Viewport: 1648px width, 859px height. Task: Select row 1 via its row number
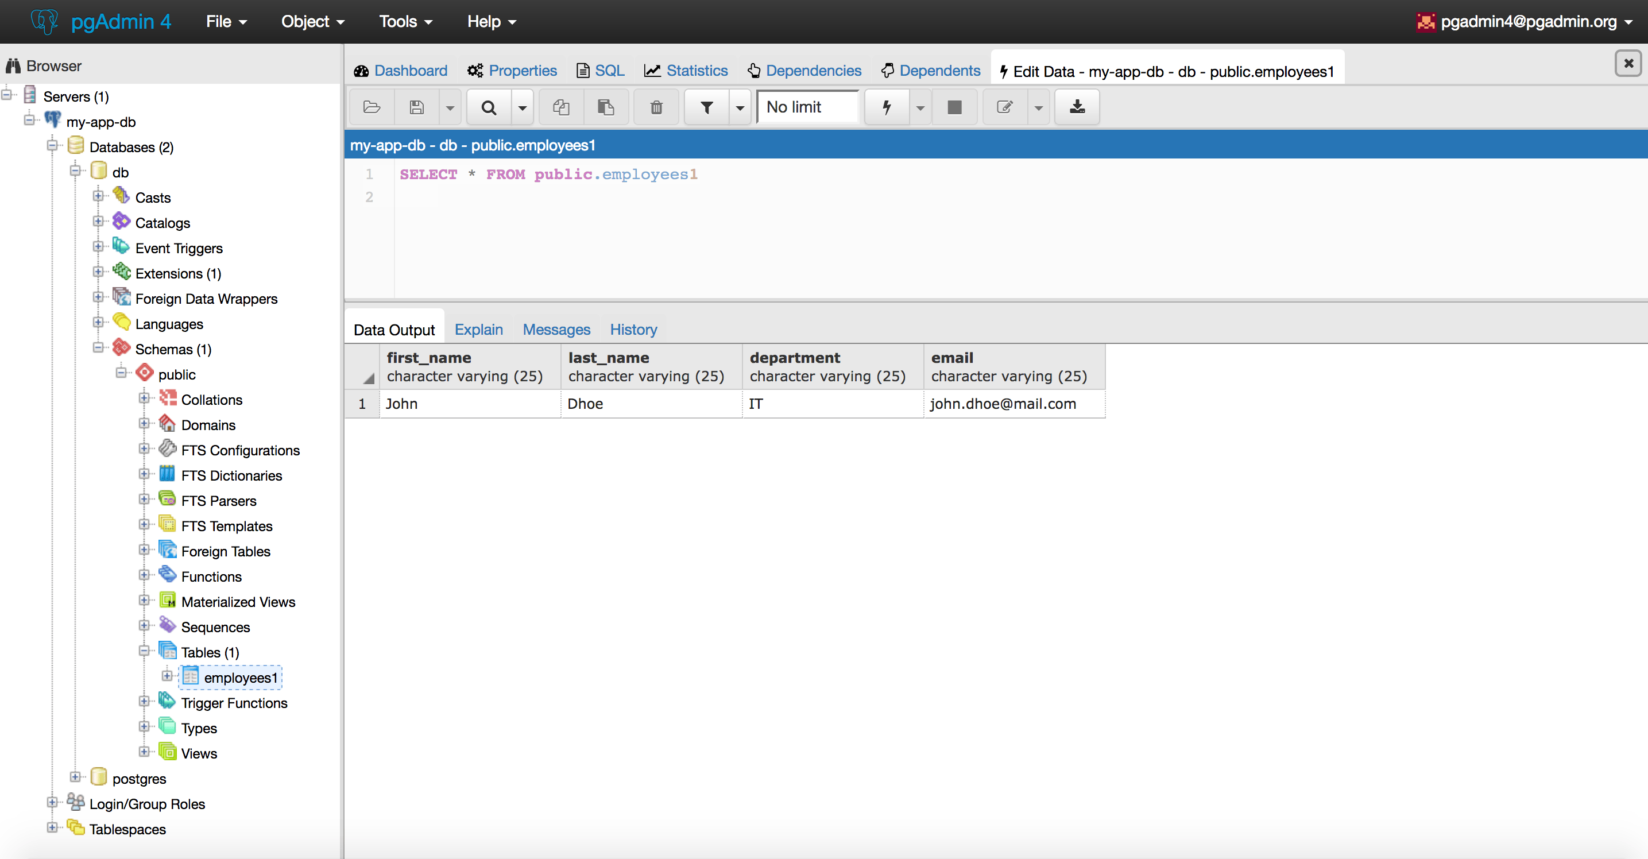click(362, 404)
